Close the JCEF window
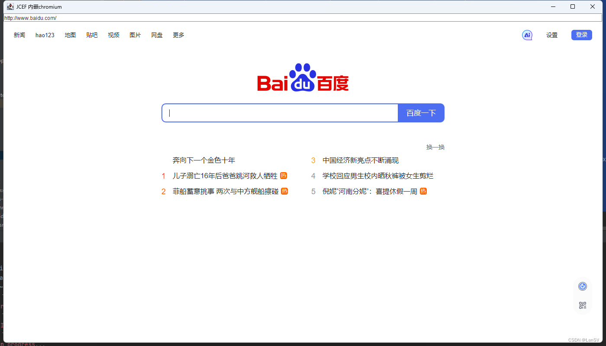The image size is (606, 346). click(x=593, y=6)
